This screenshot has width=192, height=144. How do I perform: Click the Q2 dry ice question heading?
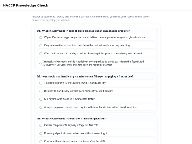tap(85, 76)
